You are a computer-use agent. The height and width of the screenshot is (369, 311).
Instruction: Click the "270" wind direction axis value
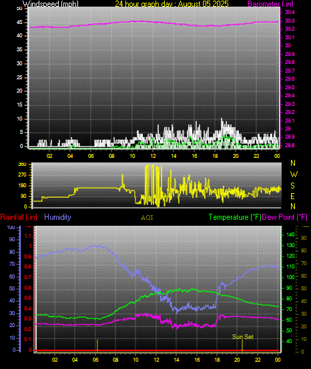point(22,175)
